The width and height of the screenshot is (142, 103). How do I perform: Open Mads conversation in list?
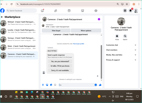(19, 47)
